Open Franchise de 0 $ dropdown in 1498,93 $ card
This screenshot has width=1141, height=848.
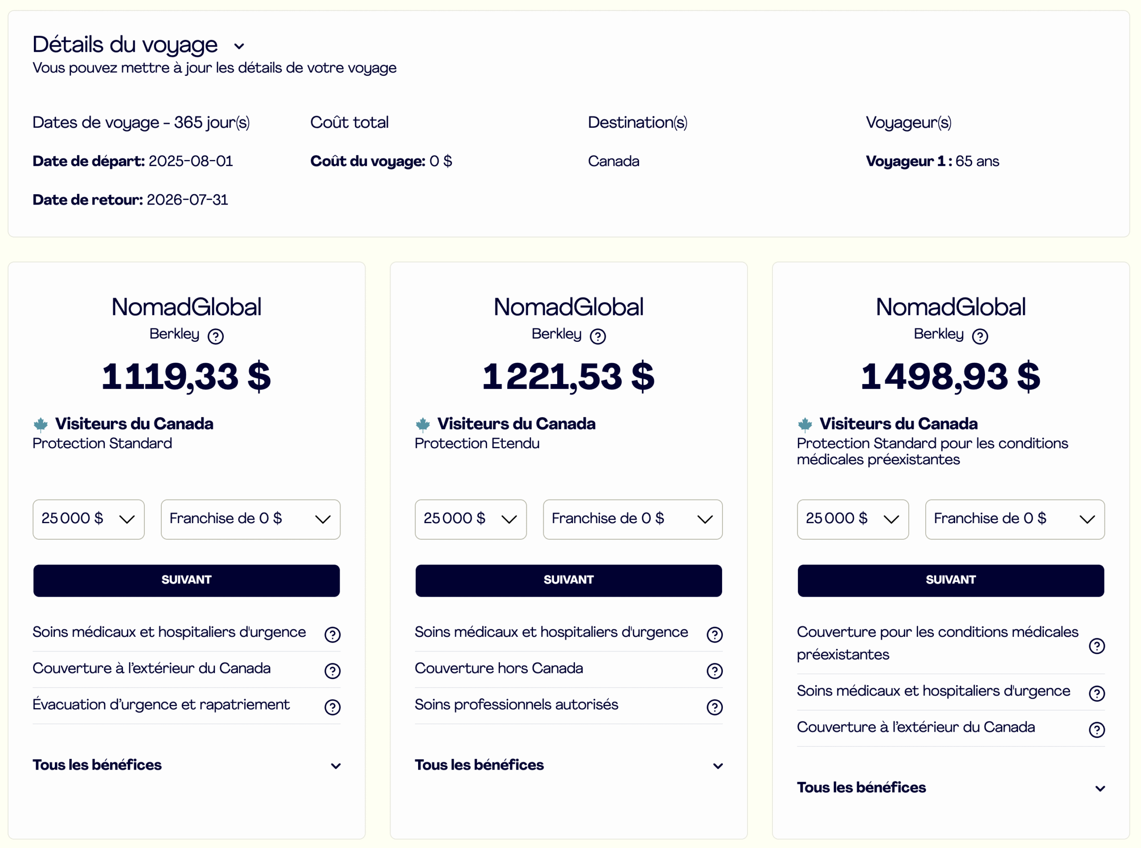(x=1015, y=519)
